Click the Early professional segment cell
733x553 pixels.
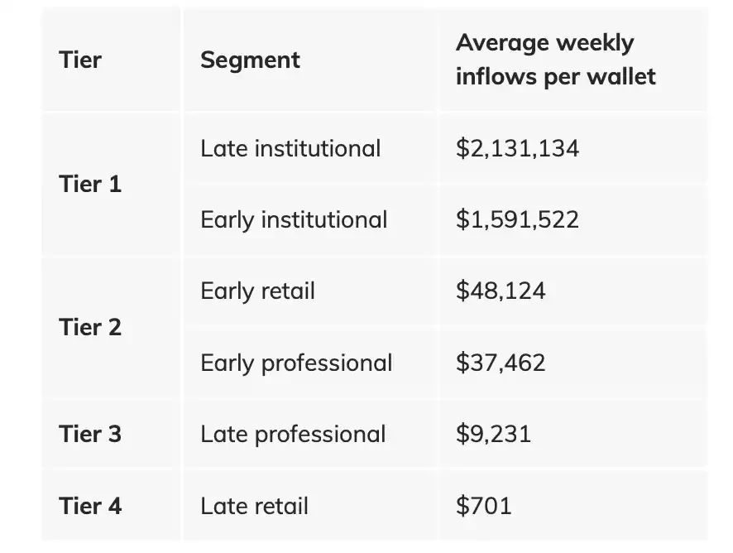click(296, 363)
